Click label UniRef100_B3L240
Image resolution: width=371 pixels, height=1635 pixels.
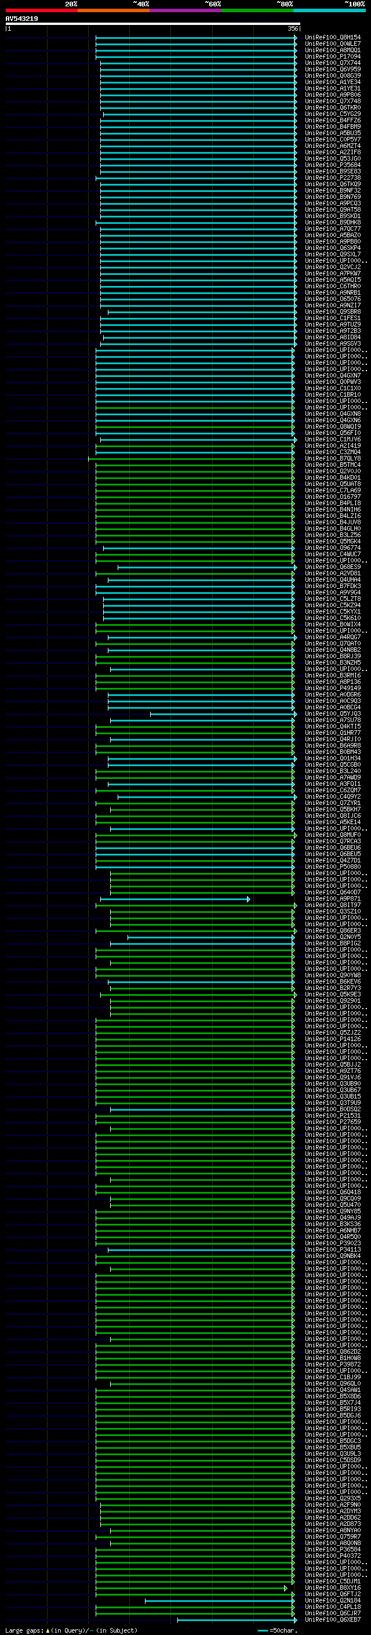(332, 771)
